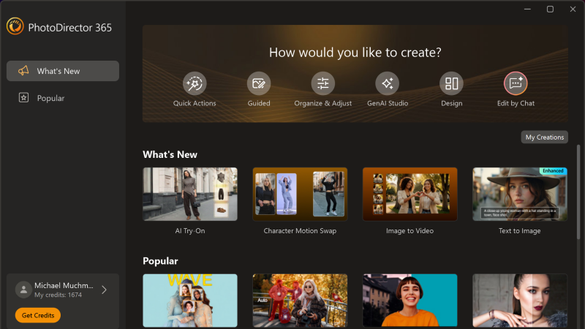Image resolution: width=585 pixels, height=329 pixels.
Task: Switch to the What's New section
Action: [63, 71]
